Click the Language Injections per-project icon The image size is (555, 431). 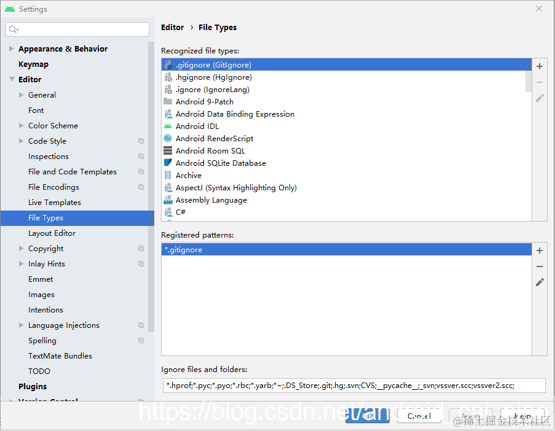pos(141,325)
